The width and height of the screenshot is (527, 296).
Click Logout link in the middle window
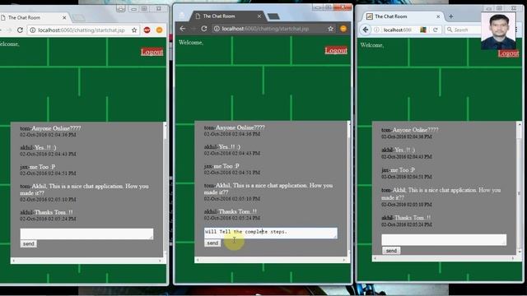click(336, 50)
